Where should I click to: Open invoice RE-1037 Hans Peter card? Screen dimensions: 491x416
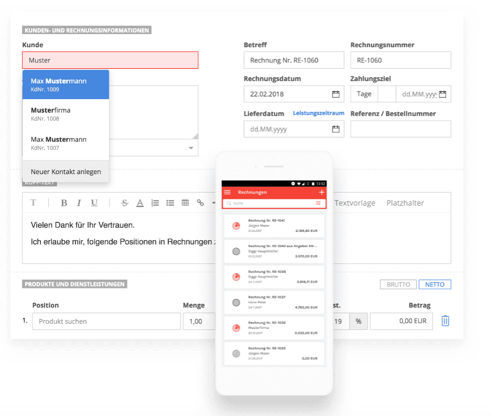point(274,302)
